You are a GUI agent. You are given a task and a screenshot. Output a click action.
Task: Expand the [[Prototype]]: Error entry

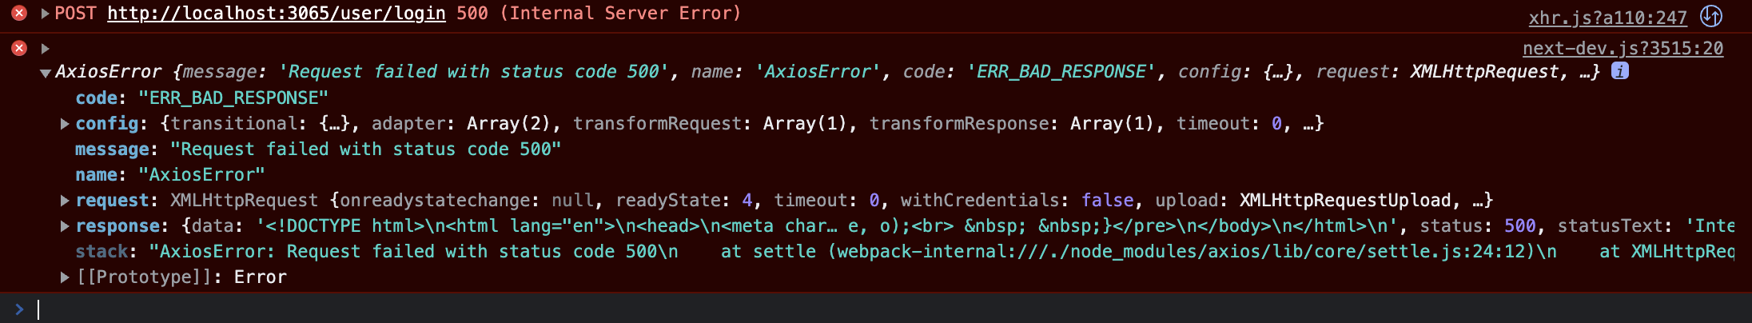pyautogui.click(x=65, y=277)
